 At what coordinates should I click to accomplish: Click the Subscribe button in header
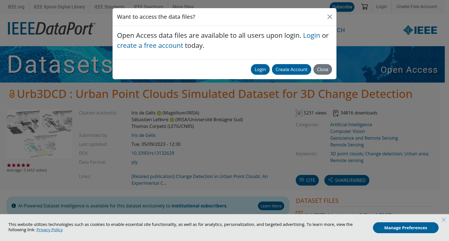(x=342, y=7)
